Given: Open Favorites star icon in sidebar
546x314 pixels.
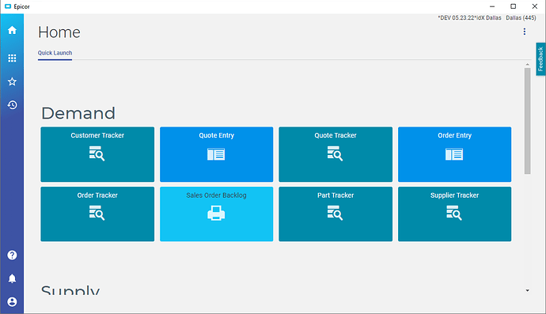Looking at the screenshot, I should click(x=12, y=81).
